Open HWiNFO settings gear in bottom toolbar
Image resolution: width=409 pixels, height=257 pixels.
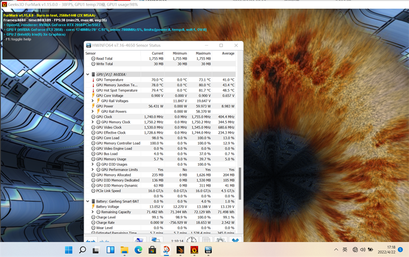220,240
